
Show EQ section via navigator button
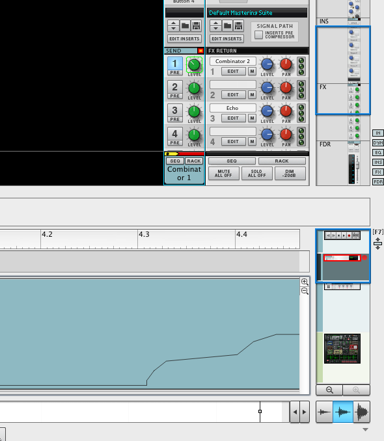point(377,153)
